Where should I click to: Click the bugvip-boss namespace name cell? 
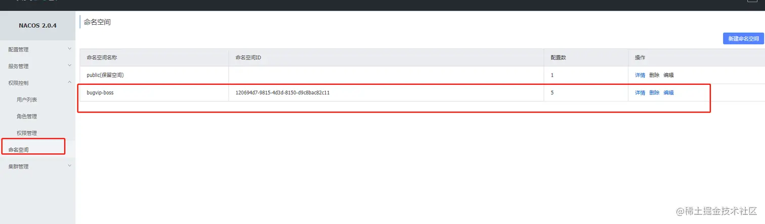pos(100,93)
